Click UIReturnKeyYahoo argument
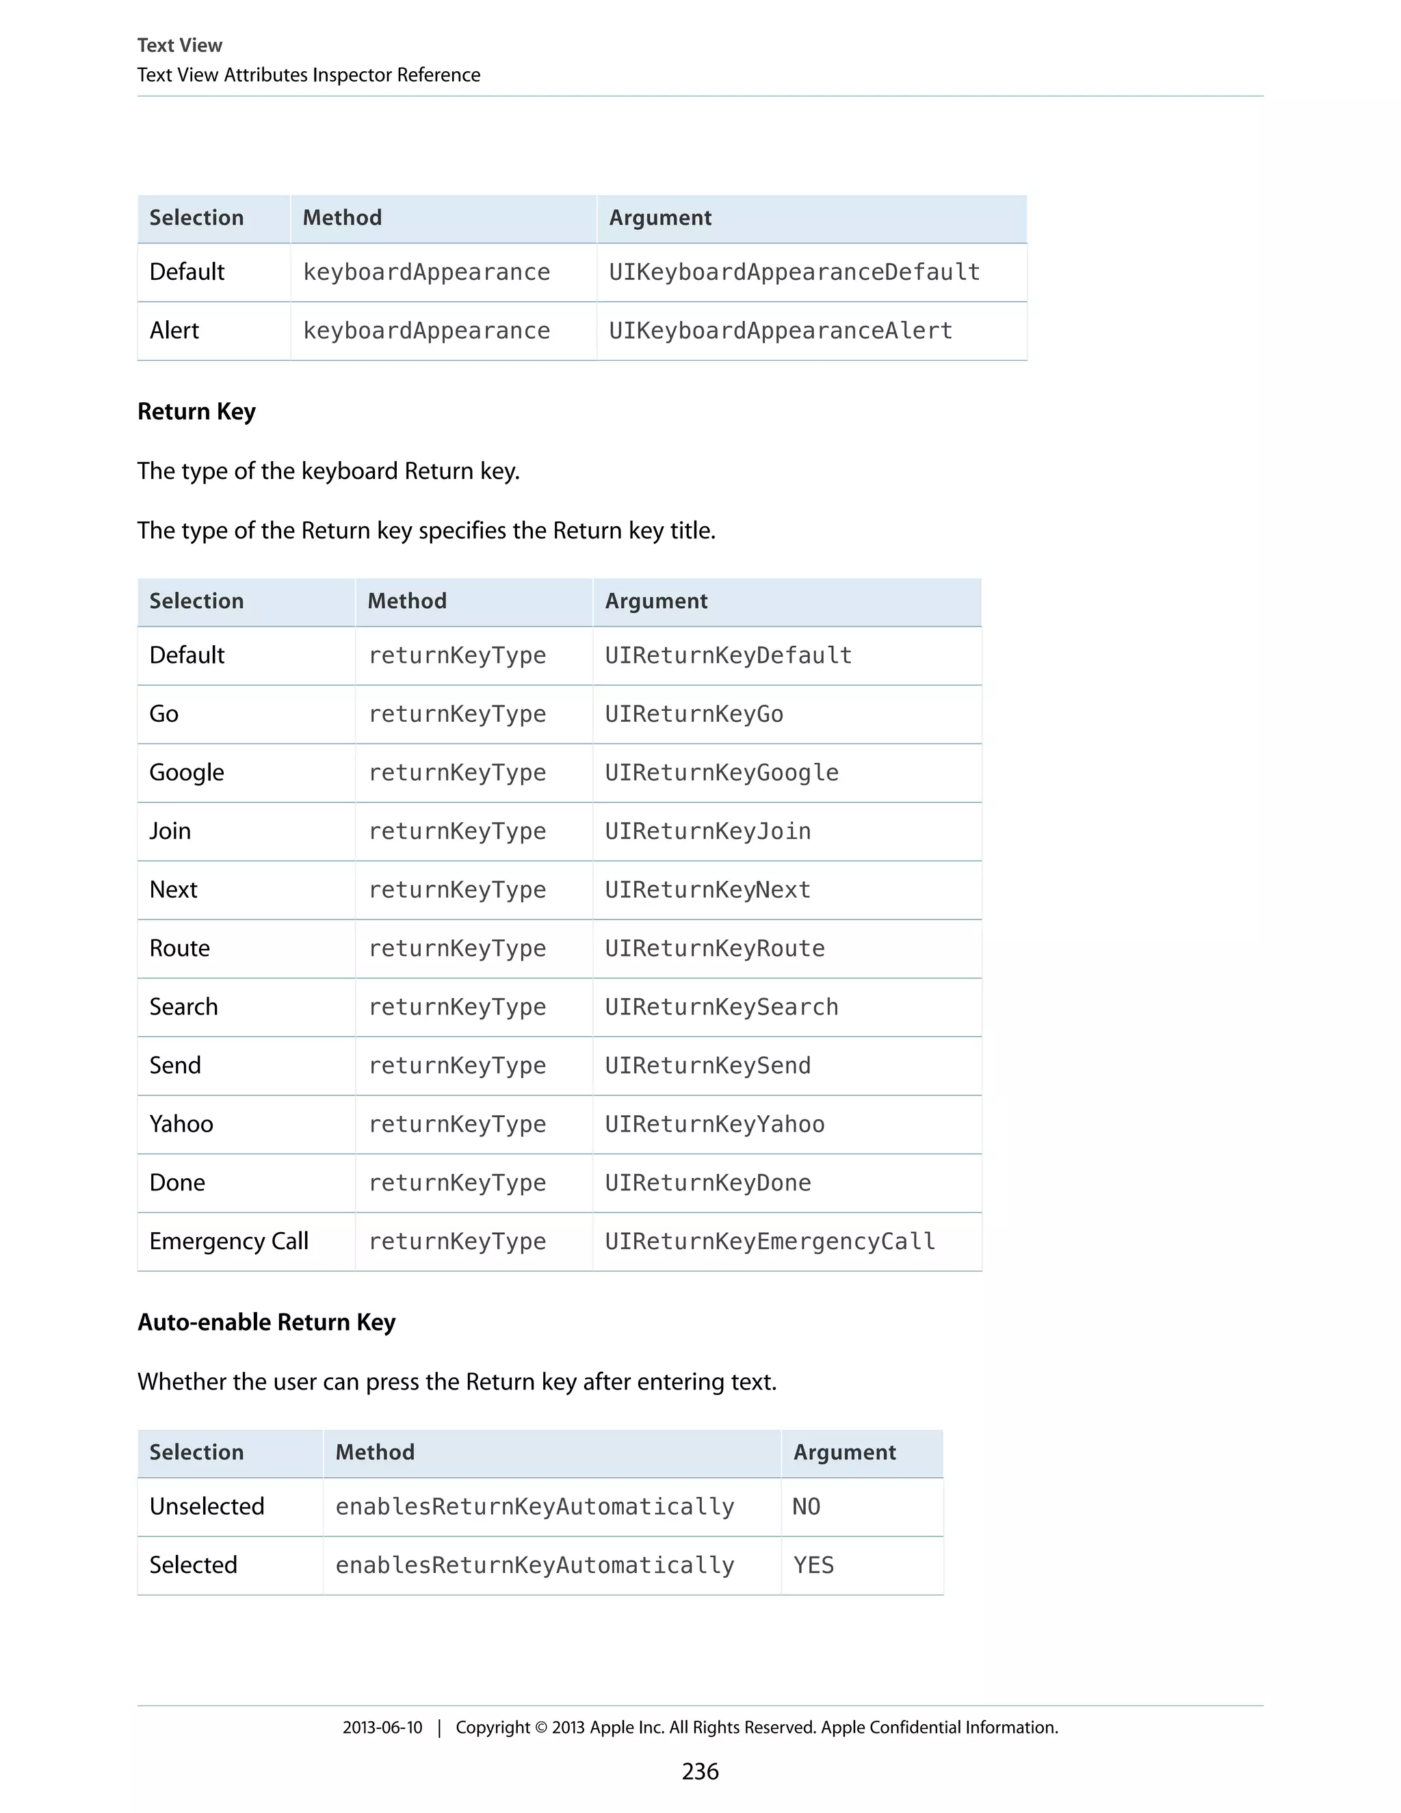Screen dimensions: 1401x1813 point(713,1124)
